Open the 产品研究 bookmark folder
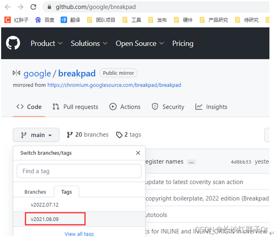Screen dimensions: 274x237 [214, 20]
